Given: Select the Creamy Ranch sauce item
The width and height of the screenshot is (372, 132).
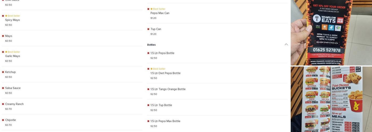Looking at the screenshot, I should pyautogui.click(x=14, y=104).
